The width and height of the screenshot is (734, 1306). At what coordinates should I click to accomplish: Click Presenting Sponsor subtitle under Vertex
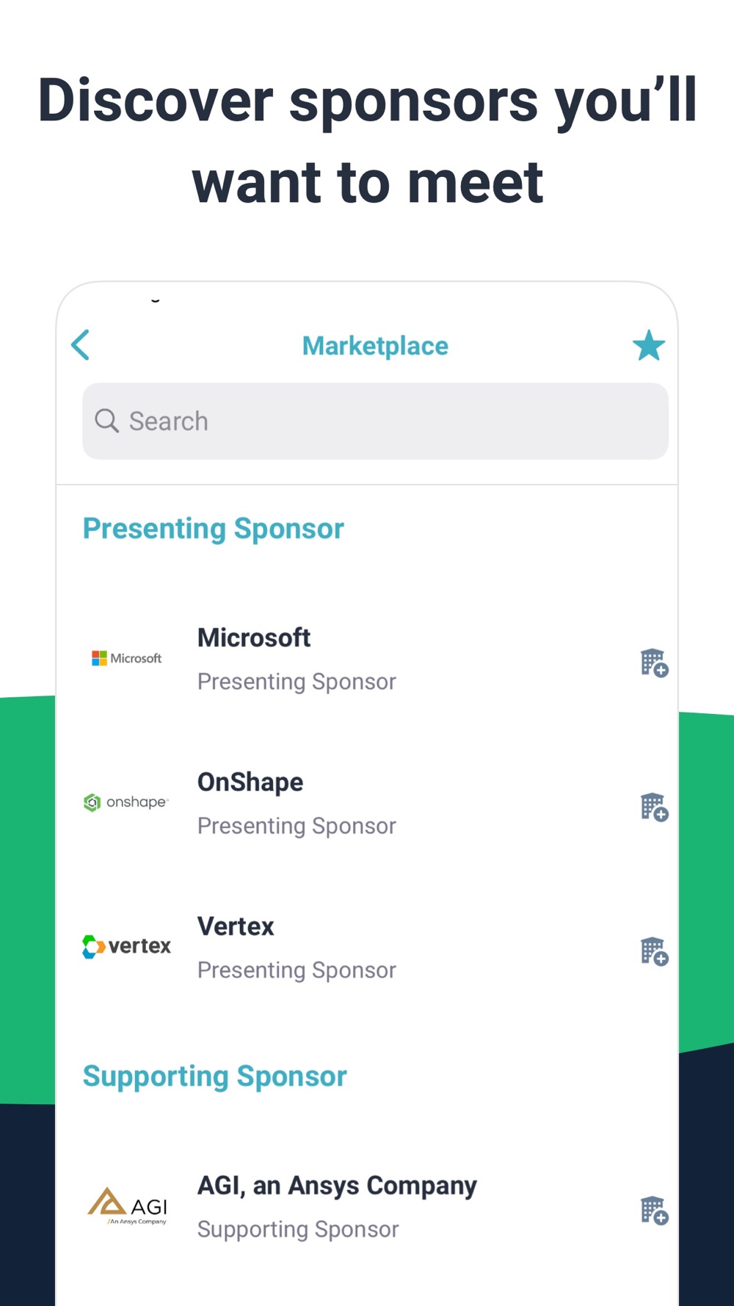(297, 970)
